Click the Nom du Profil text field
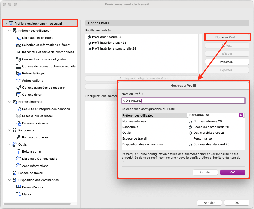This screenshot has width=254, height=209. [x=183, y=101]
